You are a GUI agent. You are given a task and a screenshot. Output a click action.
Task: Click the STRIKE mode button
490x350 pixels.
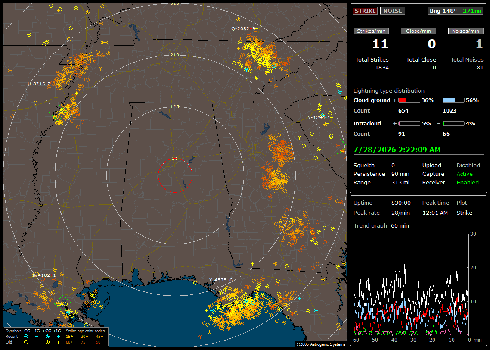[x=365, y=11]
